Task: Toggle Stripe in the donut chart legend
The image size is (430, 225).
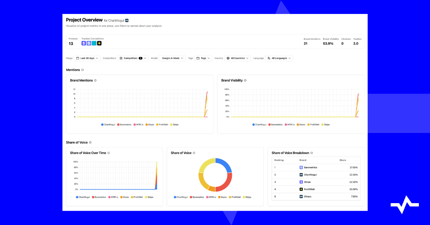Action: tap(247, 197)
